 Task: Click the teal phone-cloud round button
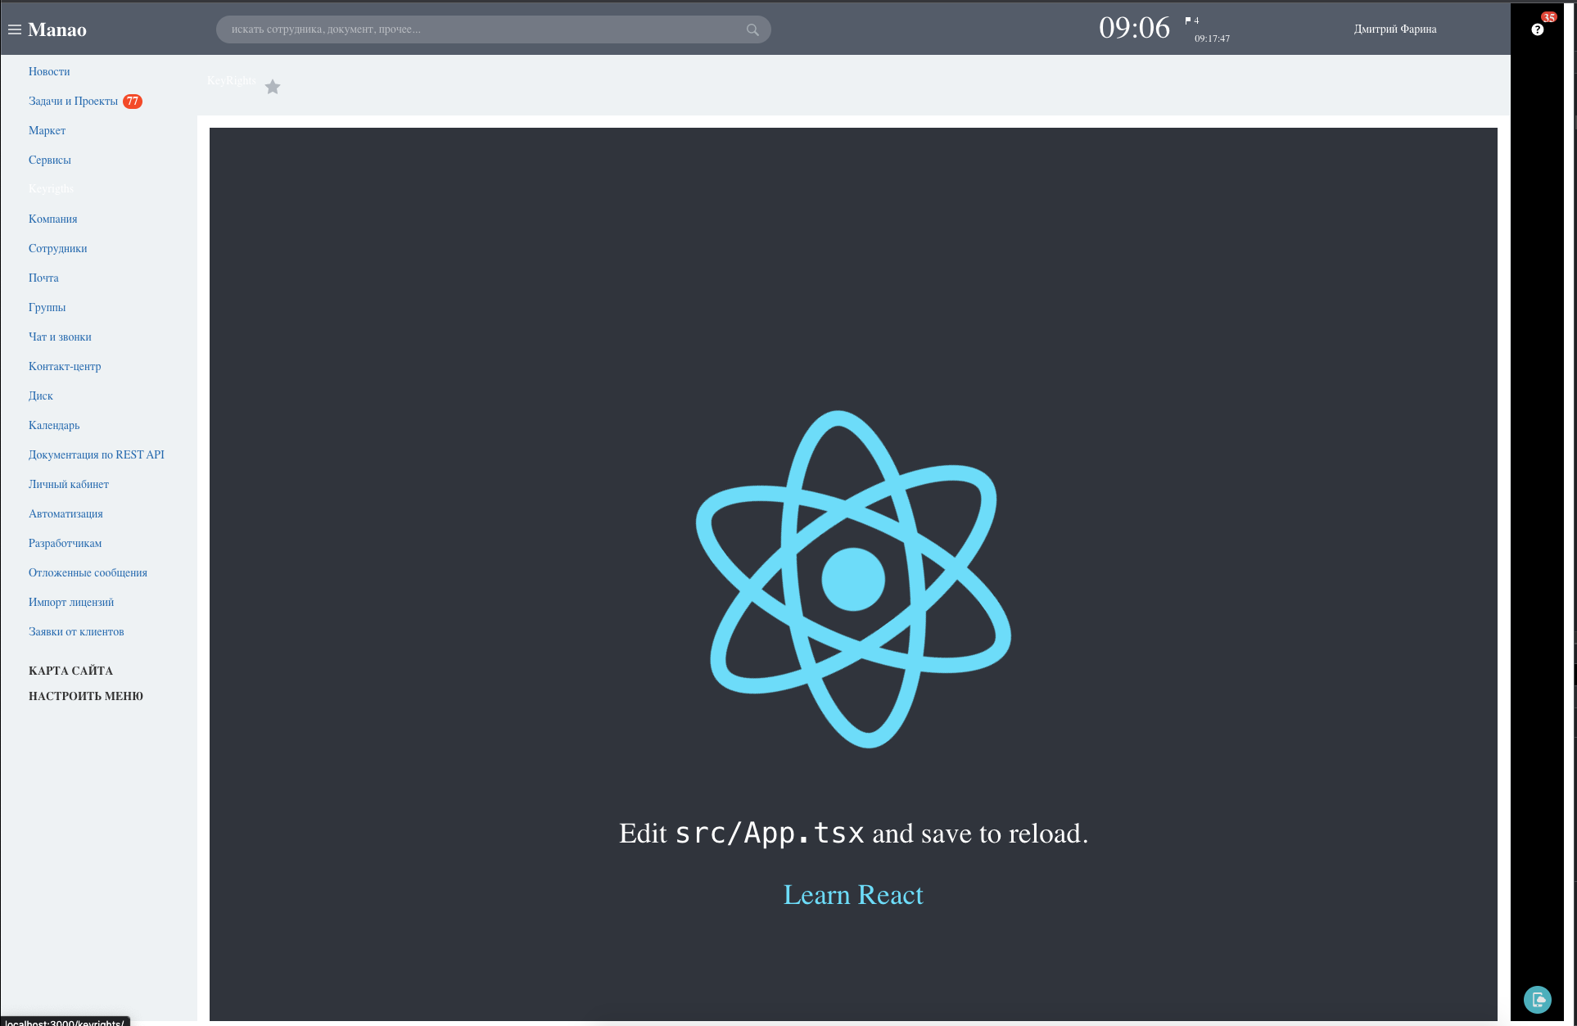[1537, 999]
